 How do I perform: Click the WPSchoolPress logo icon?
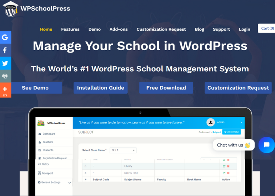(x=11, y=9)
